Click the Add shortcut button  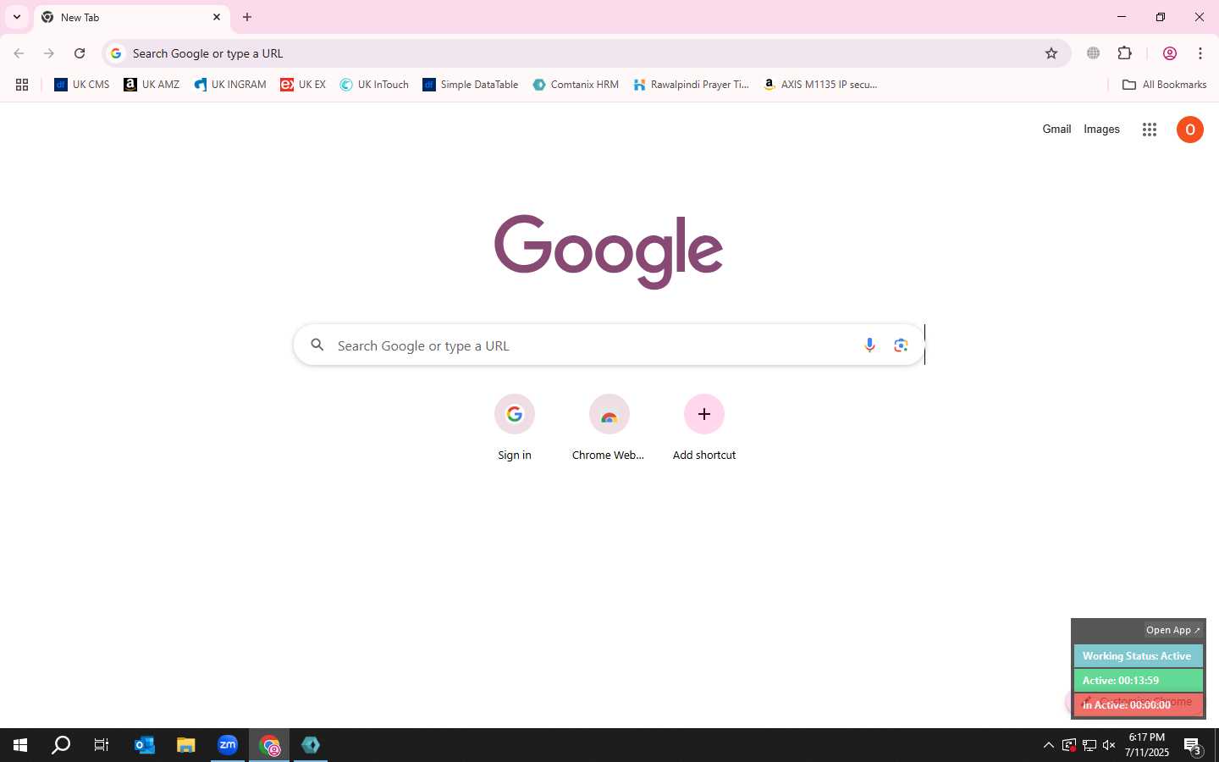coord(704,428)
